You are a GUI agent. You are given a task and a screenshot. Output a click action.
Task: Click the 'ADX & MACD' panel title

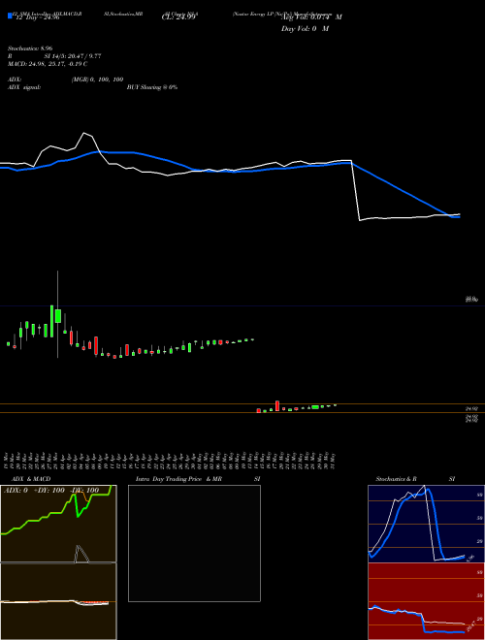click(x=31, y=479)
